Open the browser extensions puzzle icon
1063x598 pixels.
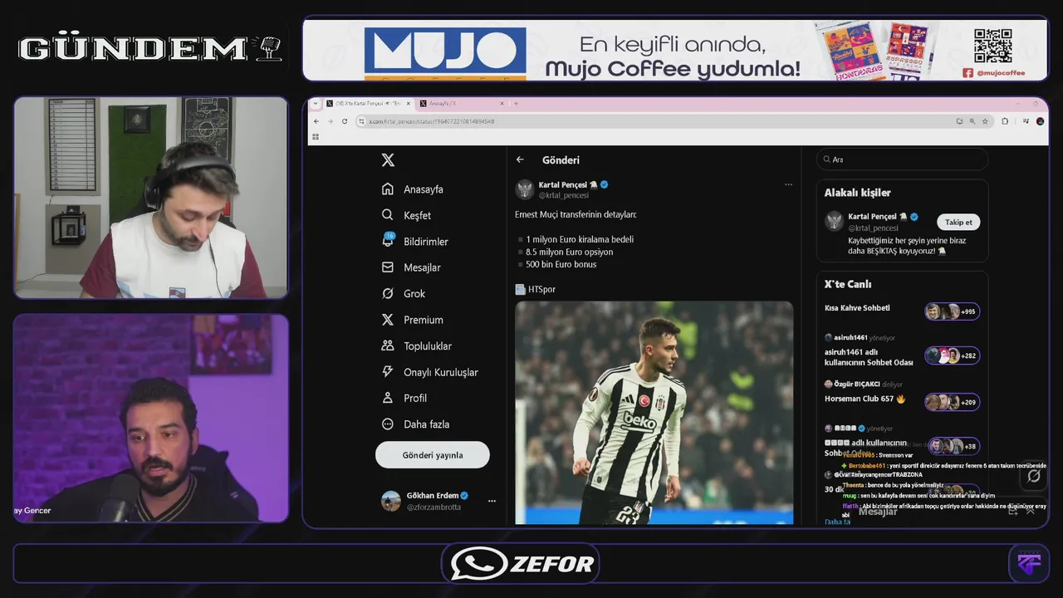coord(1005,121)
